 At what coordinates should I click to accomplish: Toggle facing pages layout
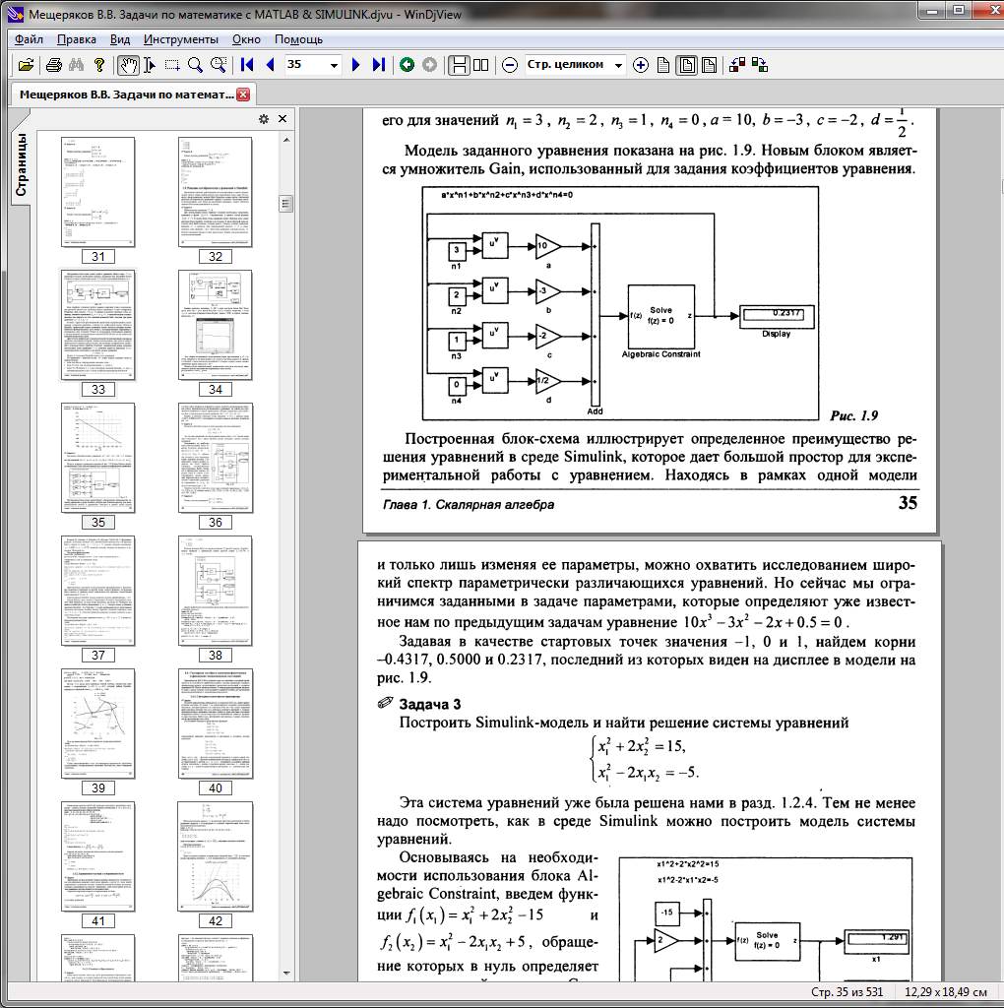(480, 65)
